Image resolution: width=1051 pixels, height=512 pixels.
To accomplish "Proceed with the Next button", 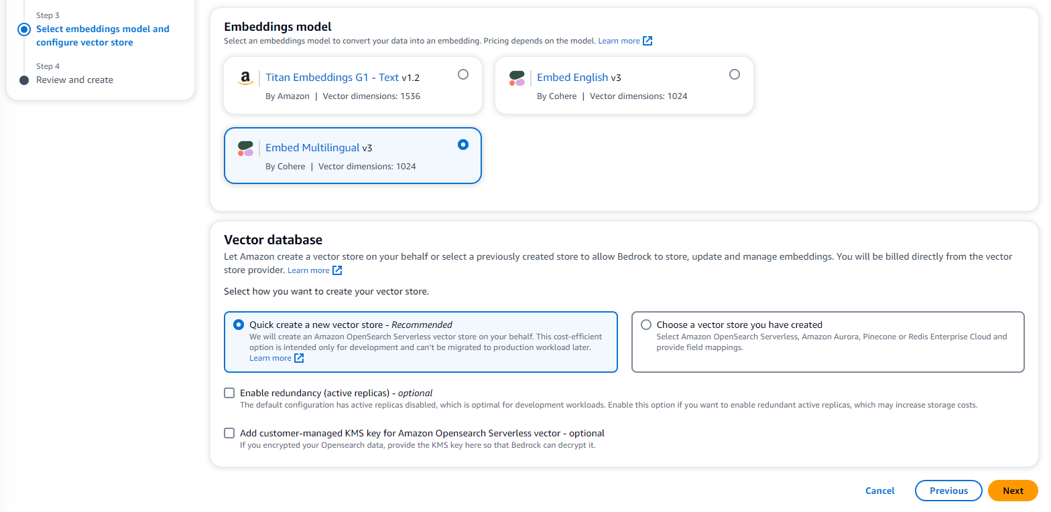I will tap(1013, 491).
